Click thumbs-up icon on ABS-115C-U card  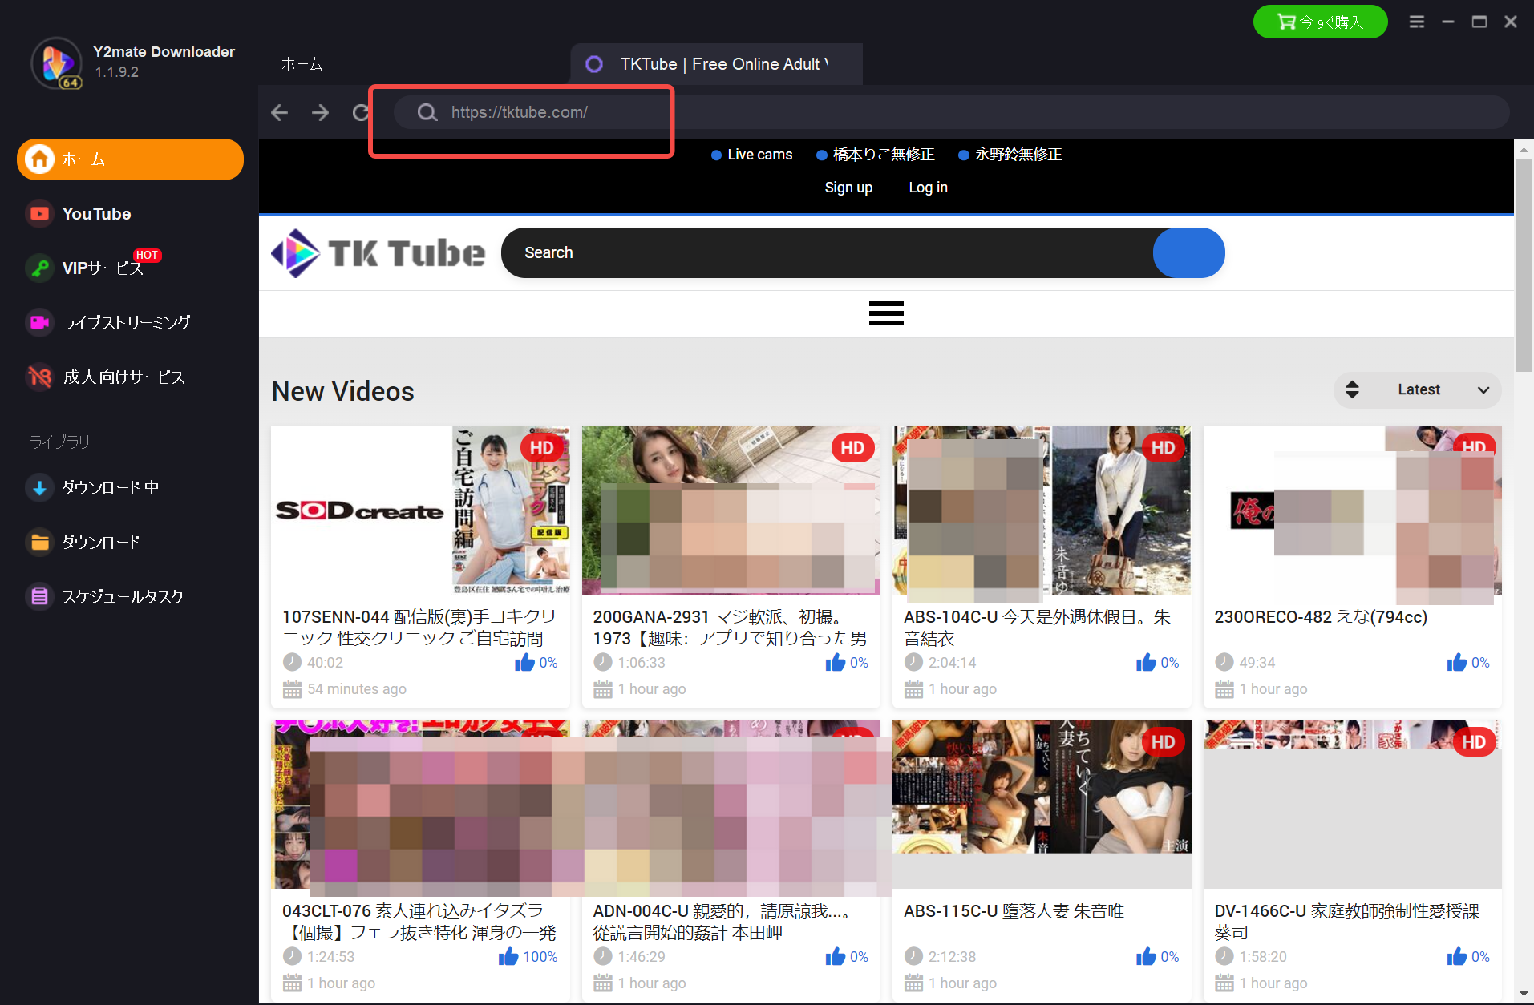1146,956
